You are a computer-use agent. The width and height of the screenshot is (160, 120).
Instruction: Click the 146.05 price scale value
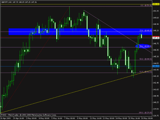(x=156, y=50)
